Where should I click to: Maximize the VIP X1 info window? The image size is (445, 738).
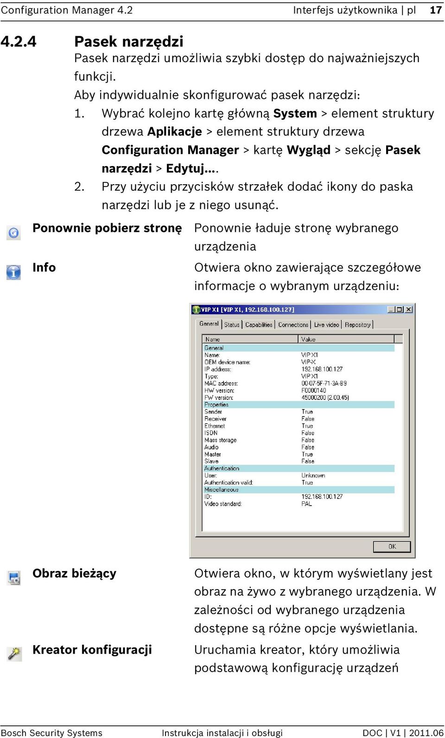(x=400, y=309)
